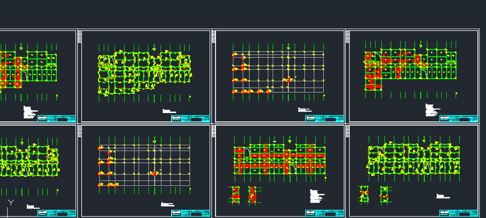Click the binding strip of the upper-right sheet

347,37
